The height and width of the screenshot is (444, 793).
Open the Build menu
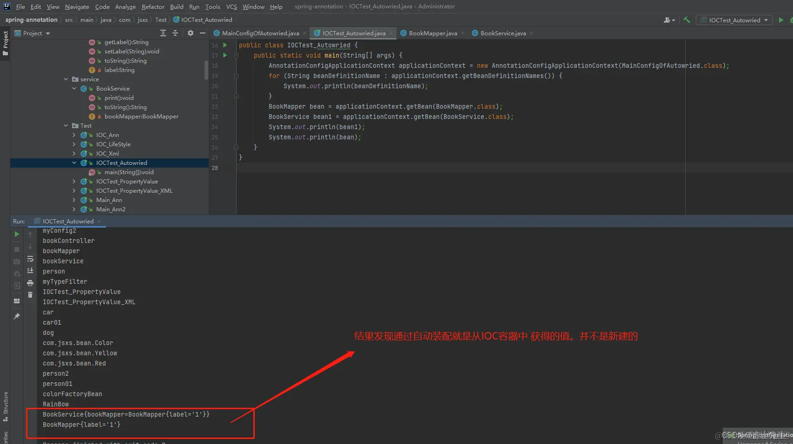(x=177, y=7)
